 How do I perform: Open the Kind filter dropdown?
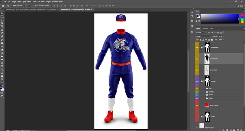pyautogui.click(x=201, y=33)
